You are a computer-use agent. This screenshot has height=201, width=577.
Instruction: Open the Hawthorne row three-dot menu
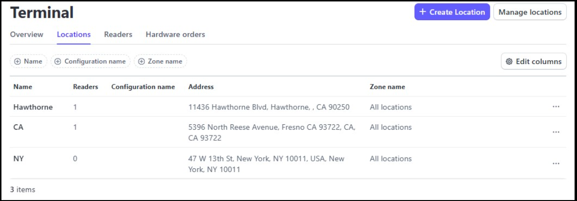point(556,107)
